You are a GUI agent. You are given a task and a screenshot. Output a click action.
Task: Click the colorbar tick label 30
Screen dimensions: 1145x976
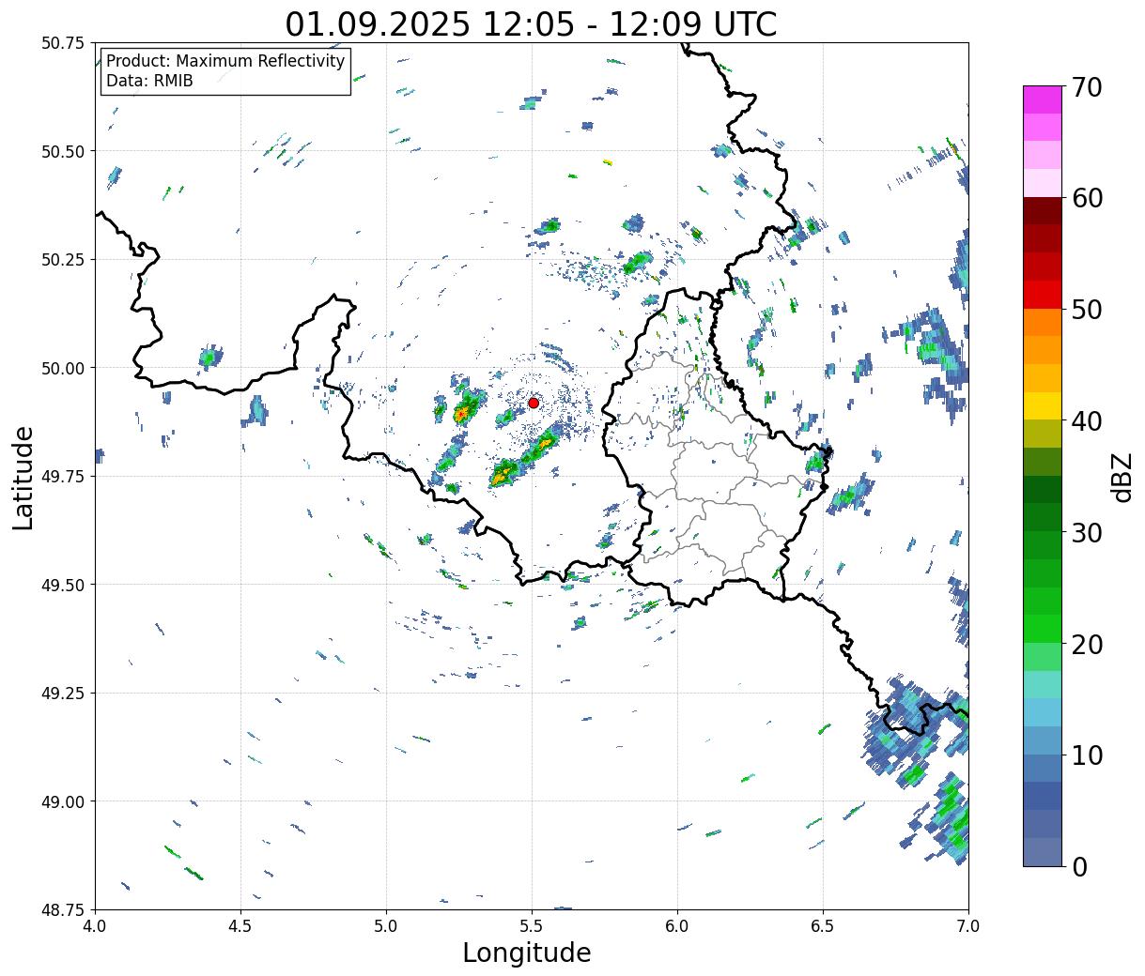click(1086, 533)
